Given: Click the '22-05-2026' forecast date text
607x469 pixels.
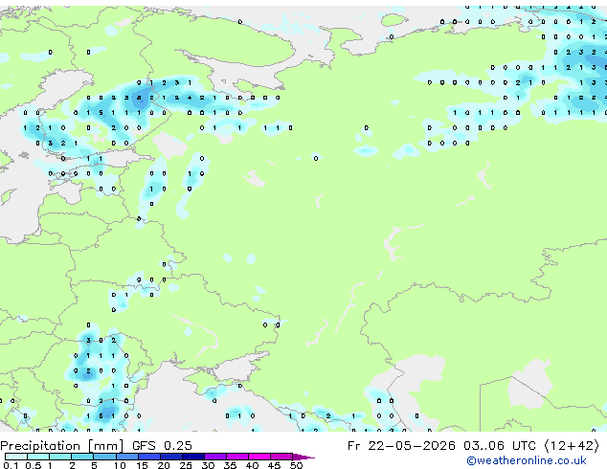Looking at the screenshot, I should click(412, 446).
